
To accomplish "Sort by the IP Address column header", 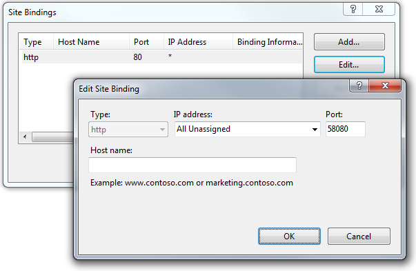I will (198, 42).
